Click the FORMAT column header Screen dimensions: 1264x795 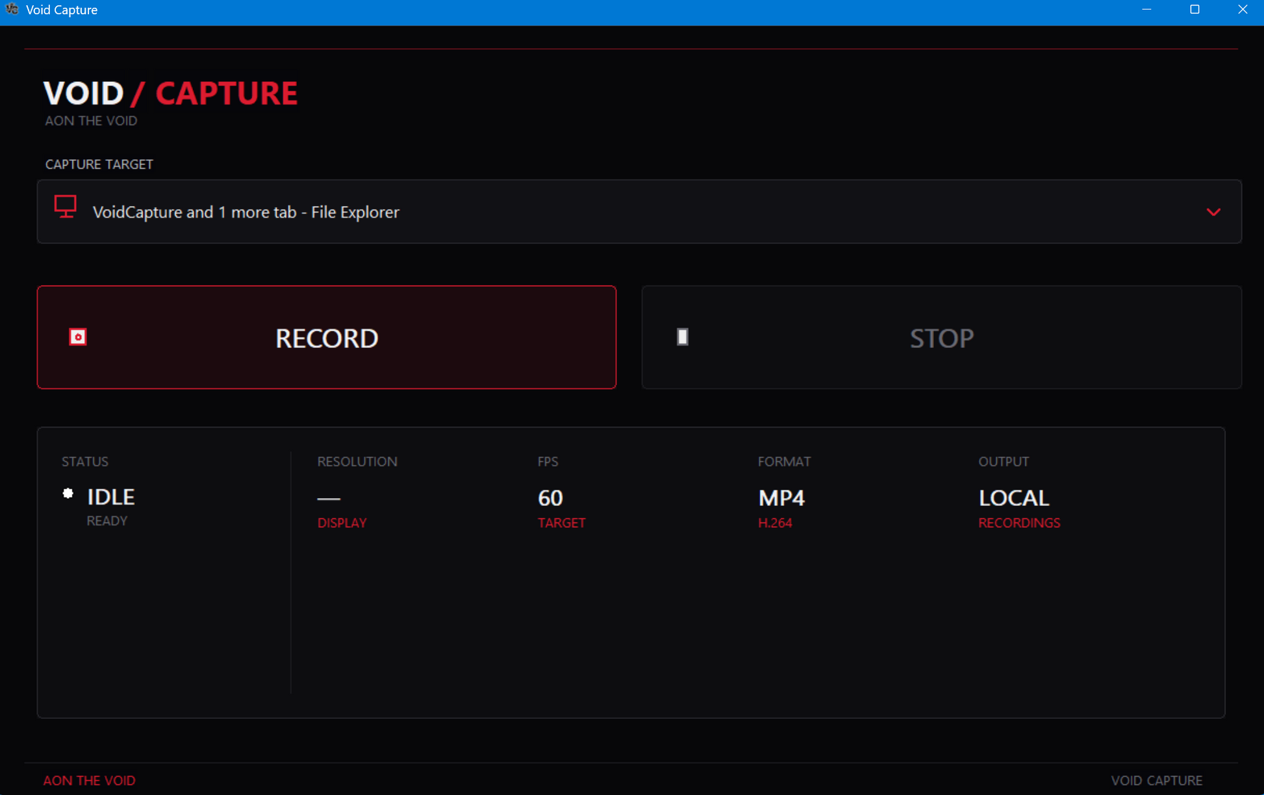click(x=784, y=462)
